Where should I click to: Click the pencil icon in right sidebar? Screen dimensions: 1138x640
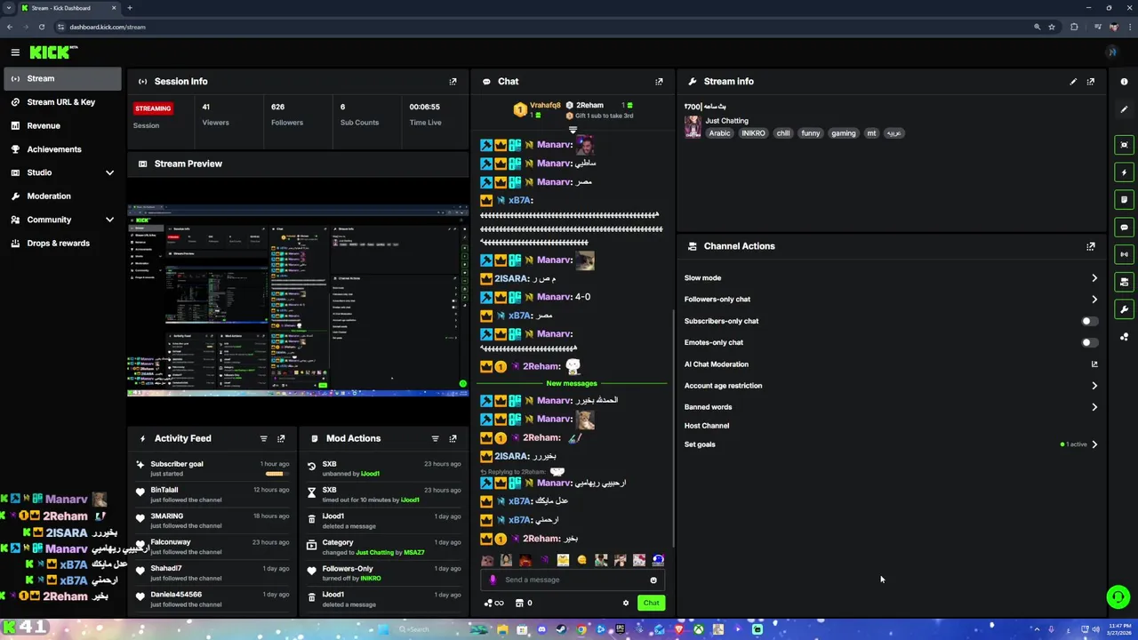click(1125, 109)
